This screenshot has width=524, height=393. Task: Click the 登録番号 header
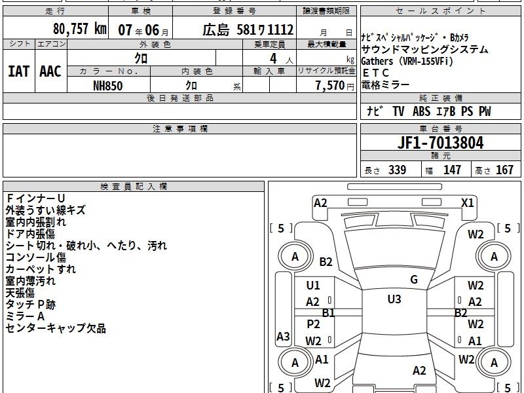pyautogui.click(x=234, y=11)
